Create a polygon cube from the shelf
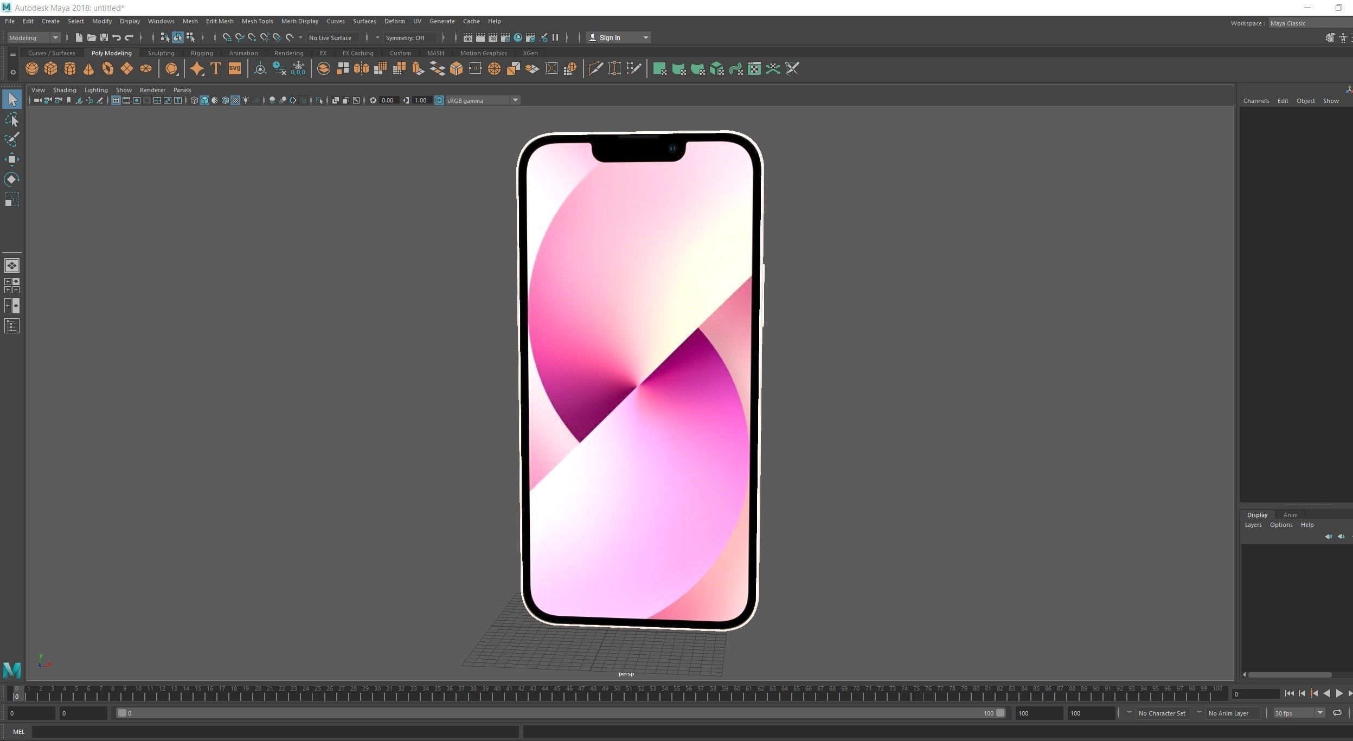 (51, 69)
